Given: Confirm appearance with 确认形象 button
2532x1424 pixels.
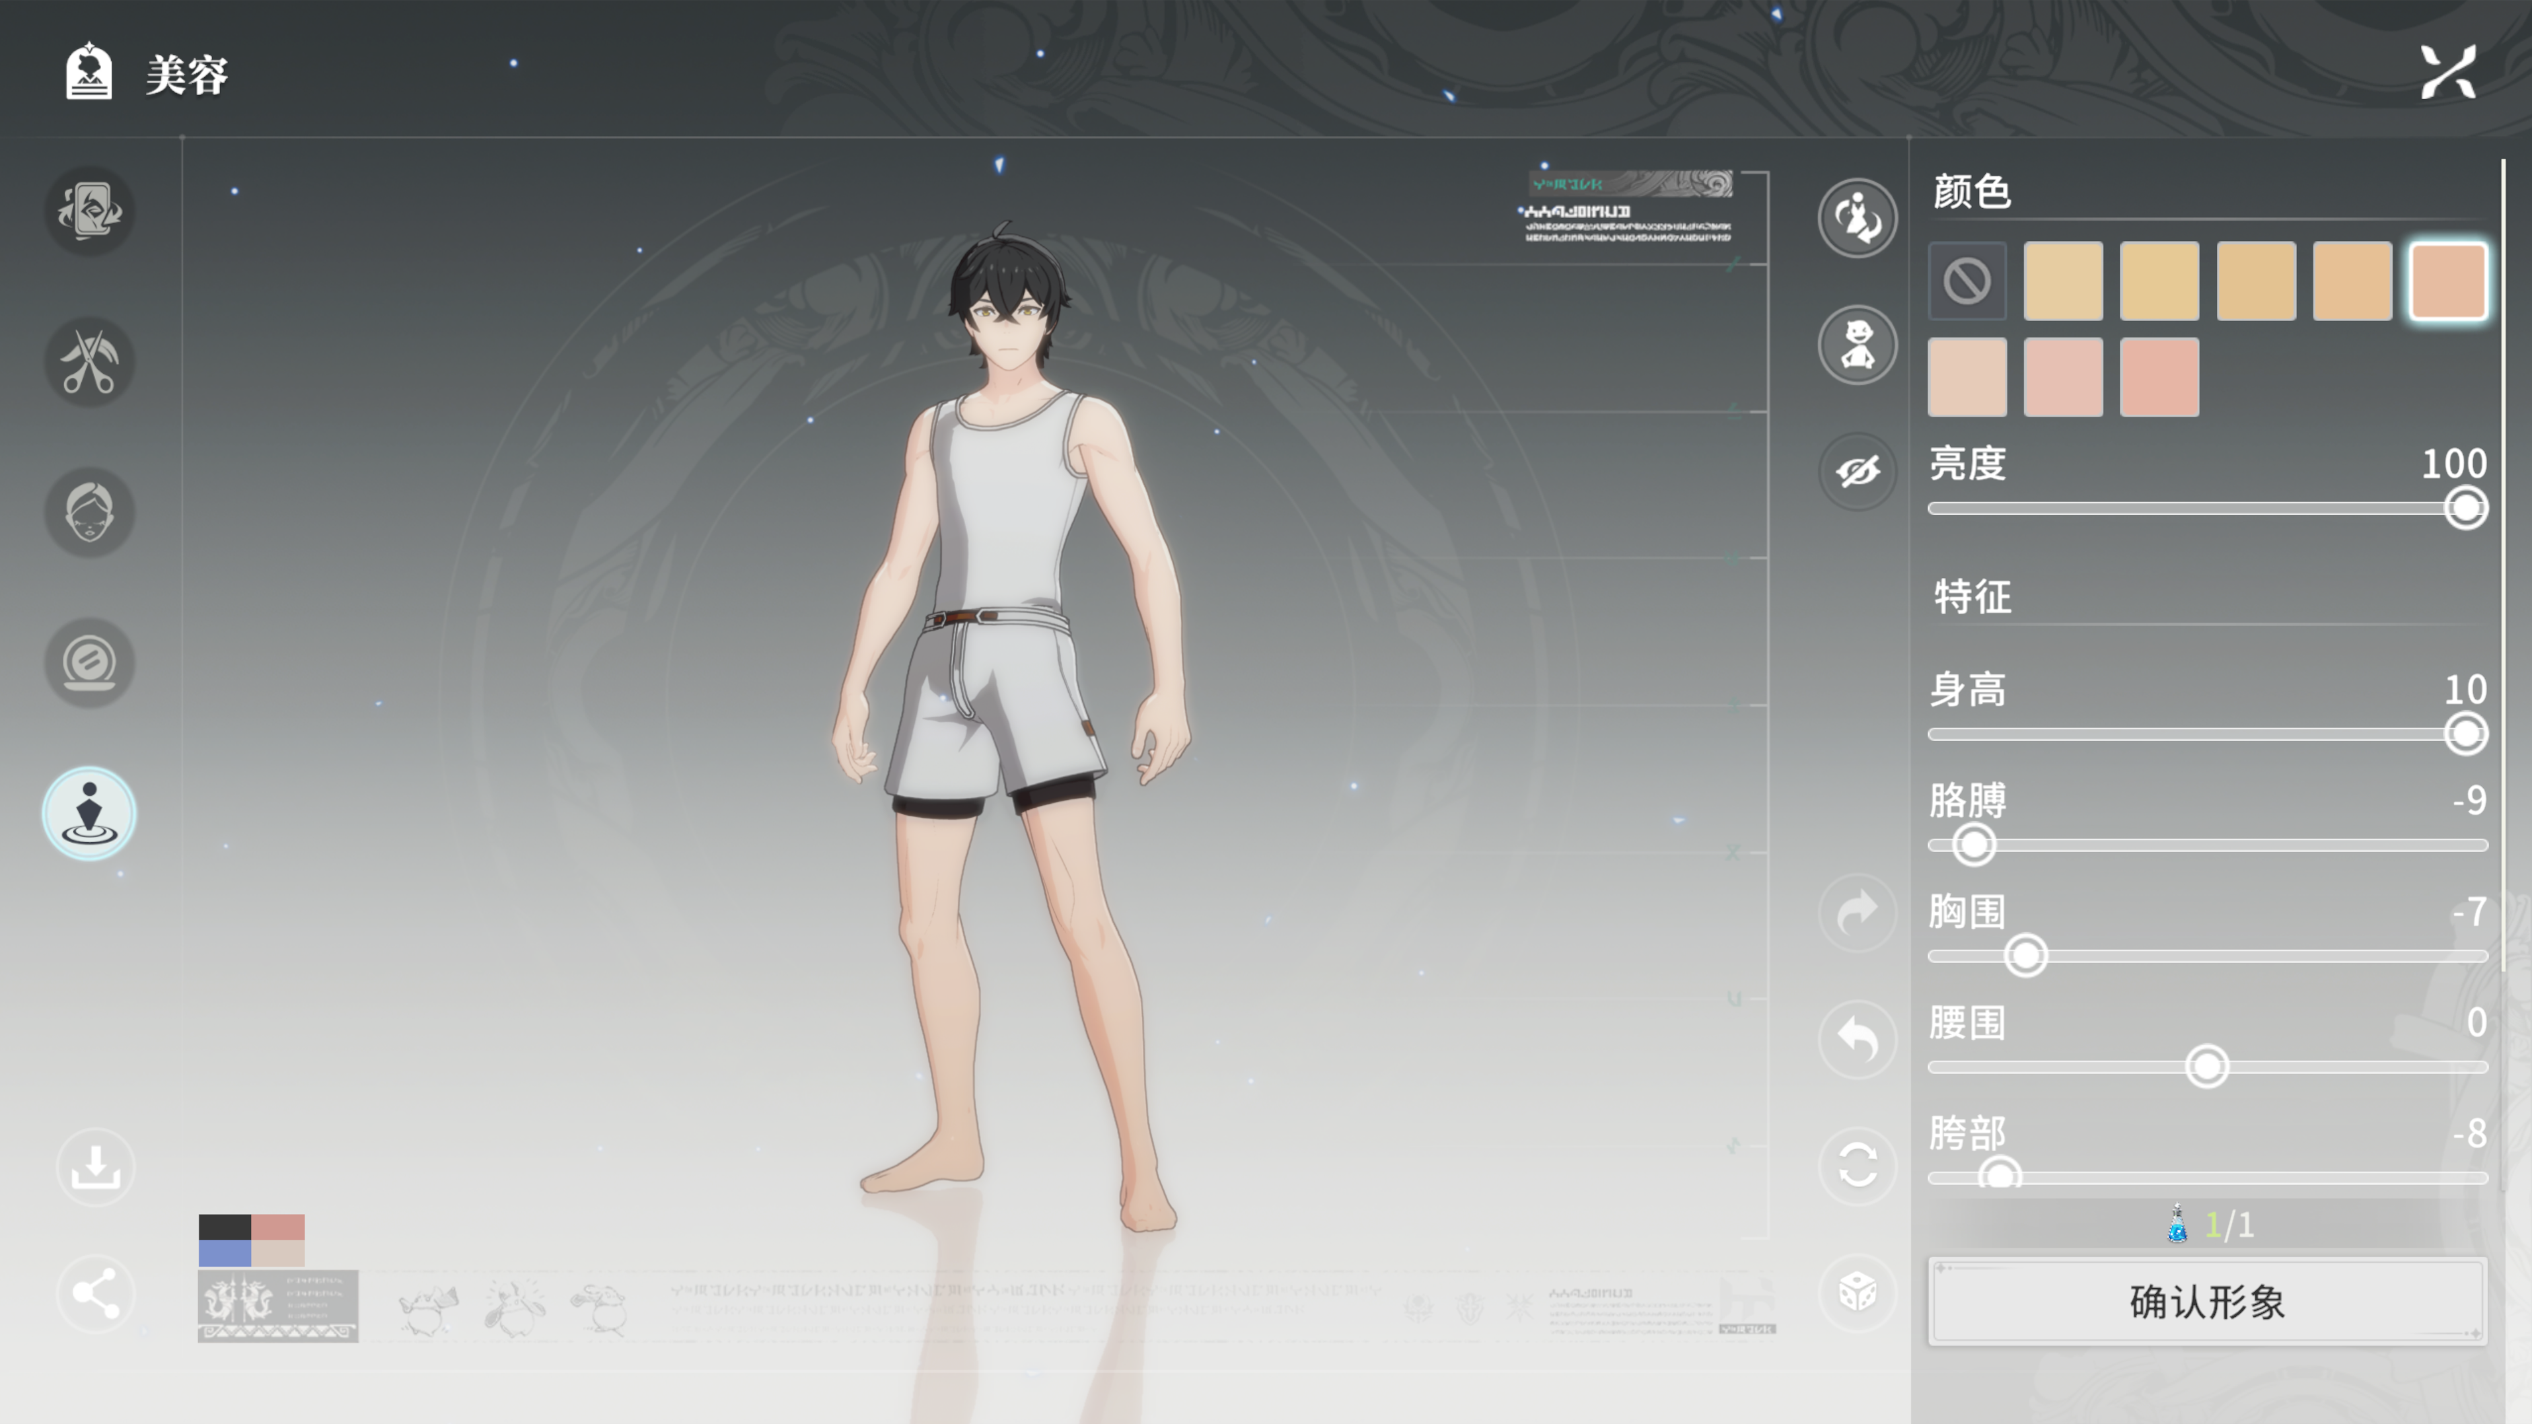Looking at the screenshot, I should 2208,1302.
